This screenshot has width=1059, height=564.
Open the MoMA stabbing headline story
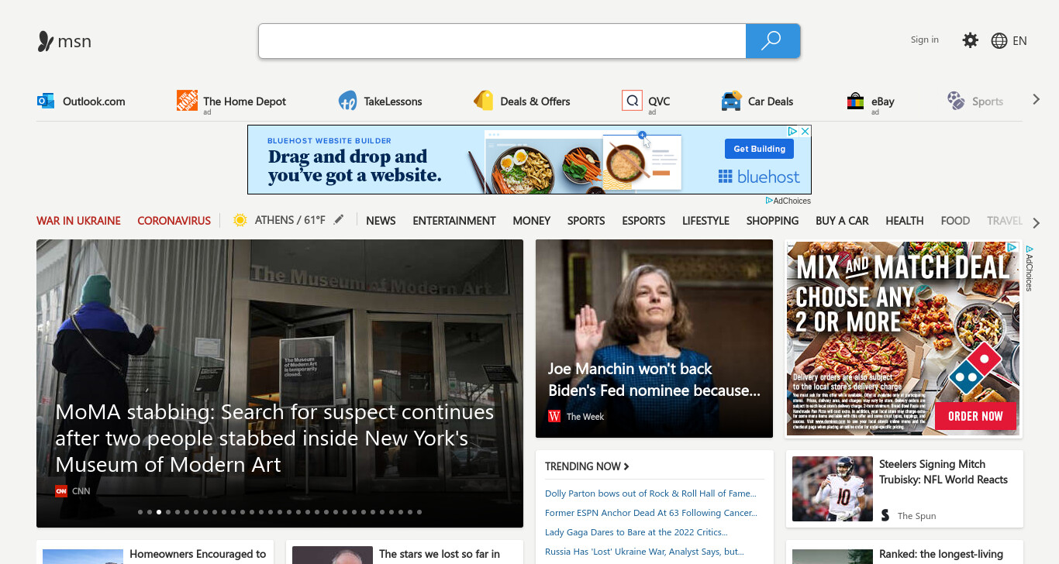coord(274,438)
